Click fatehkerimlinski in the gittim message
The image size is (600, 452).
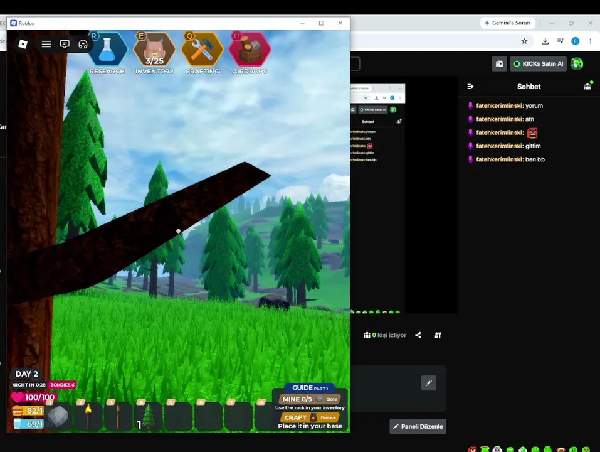tap(499, 146)
